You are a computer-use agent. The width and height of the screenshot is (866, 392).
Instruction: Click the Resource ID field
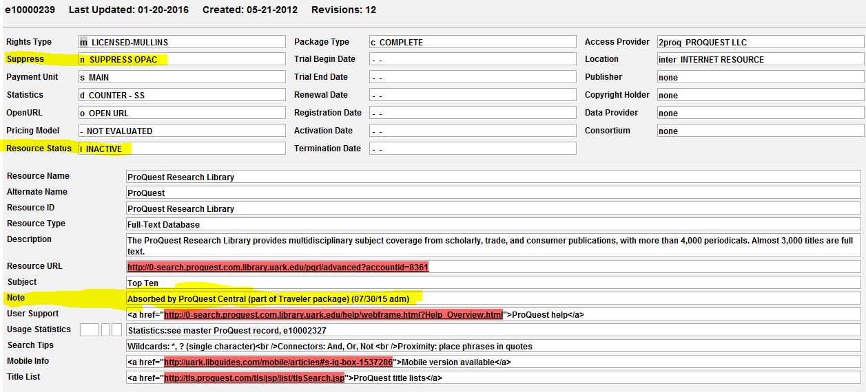(493, 208)
